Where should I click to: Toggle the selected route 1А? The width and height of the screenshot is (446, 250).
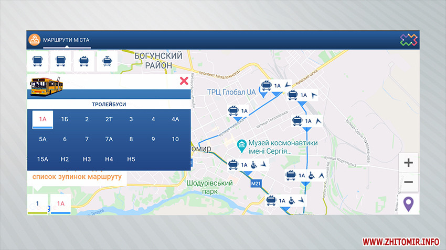[x=43, y=119]
